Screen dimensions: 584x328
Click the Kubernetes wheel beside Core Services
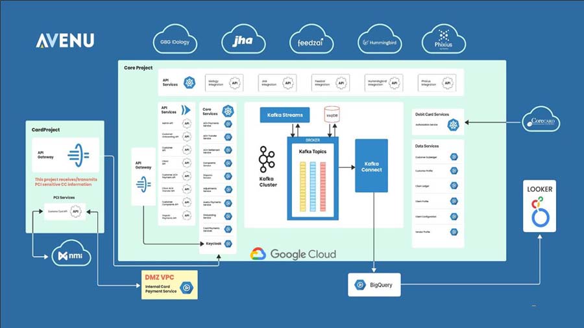228,111
